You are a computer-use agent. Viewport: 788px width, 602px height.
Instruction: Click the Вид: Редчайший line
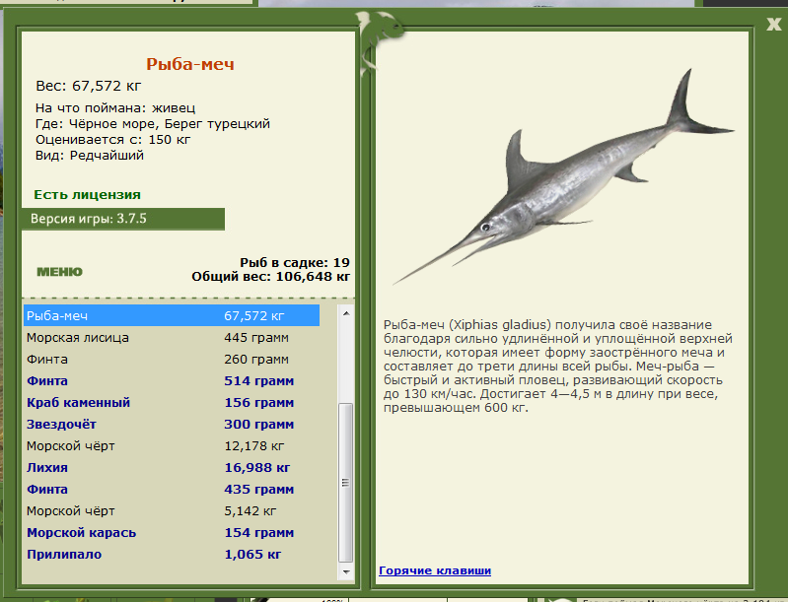90,156
